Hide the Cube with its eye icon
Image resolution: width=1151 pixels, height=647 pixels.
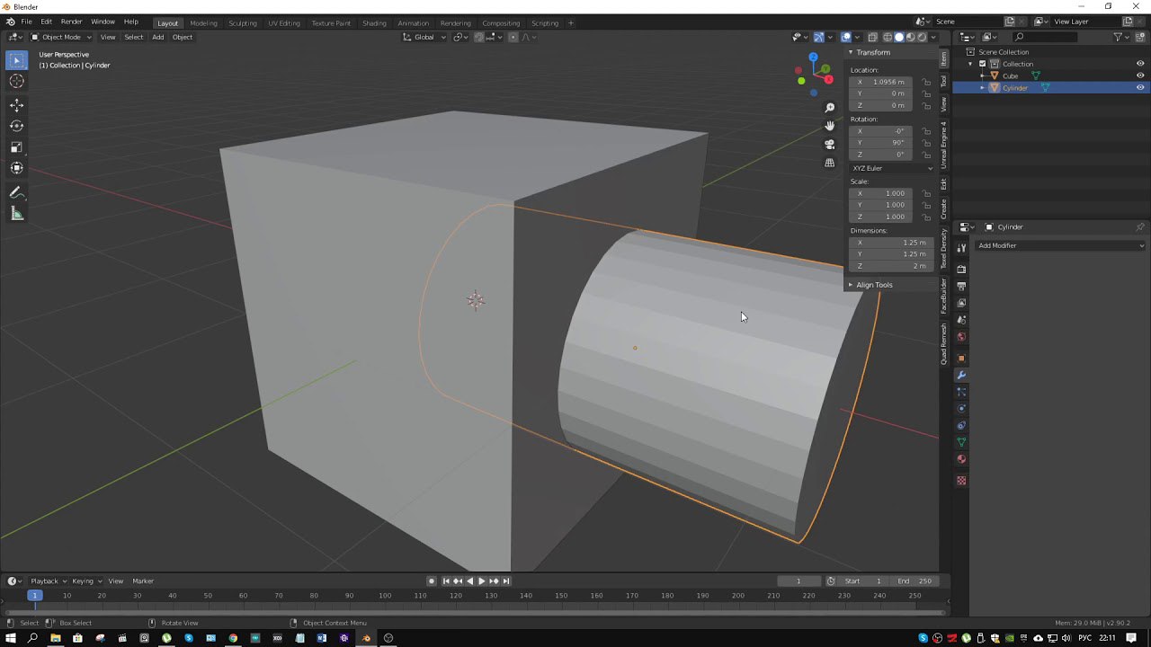(x=1140, y=75)
